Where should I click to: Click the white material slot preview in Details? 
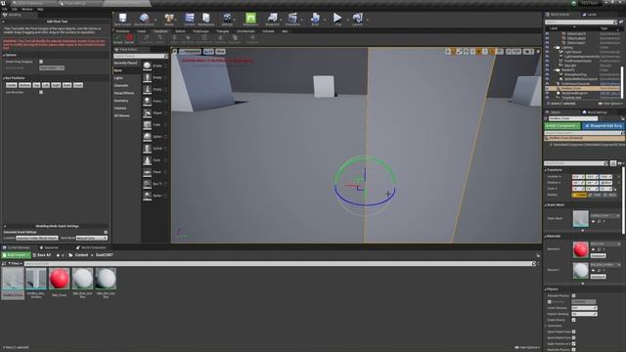(580, 271)
